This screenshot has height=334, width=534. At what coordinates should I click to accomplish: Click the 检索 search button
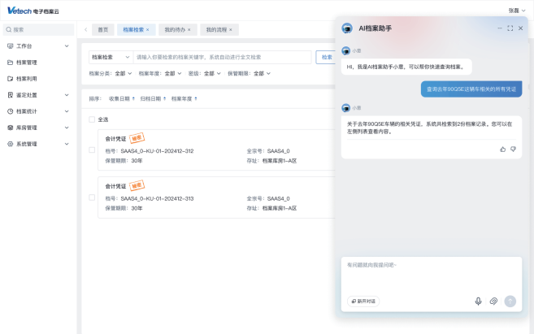(327, 57)
